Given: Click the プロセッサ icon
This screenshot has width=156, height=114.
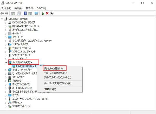Looking at the screenshot, I should [10, 81].
